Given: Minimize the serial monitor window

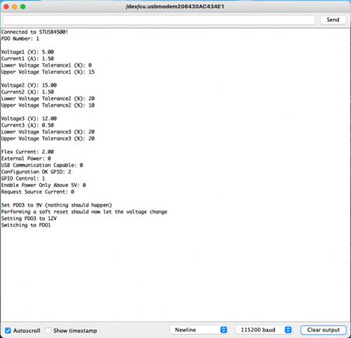Looking at the screenshot, I should 15,6.
